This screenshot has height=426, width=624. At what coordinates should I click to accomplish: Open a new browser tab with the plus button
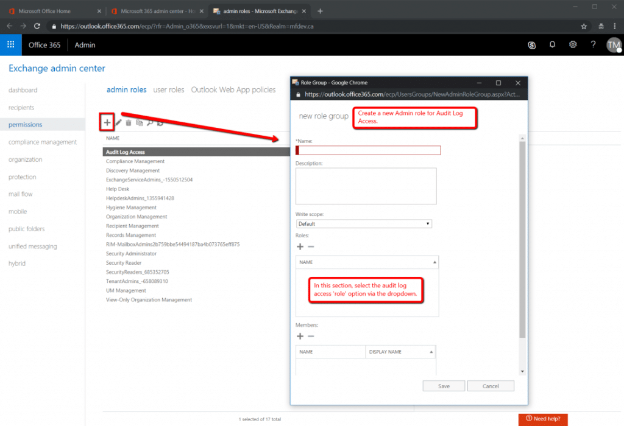(x=320, y=11)
